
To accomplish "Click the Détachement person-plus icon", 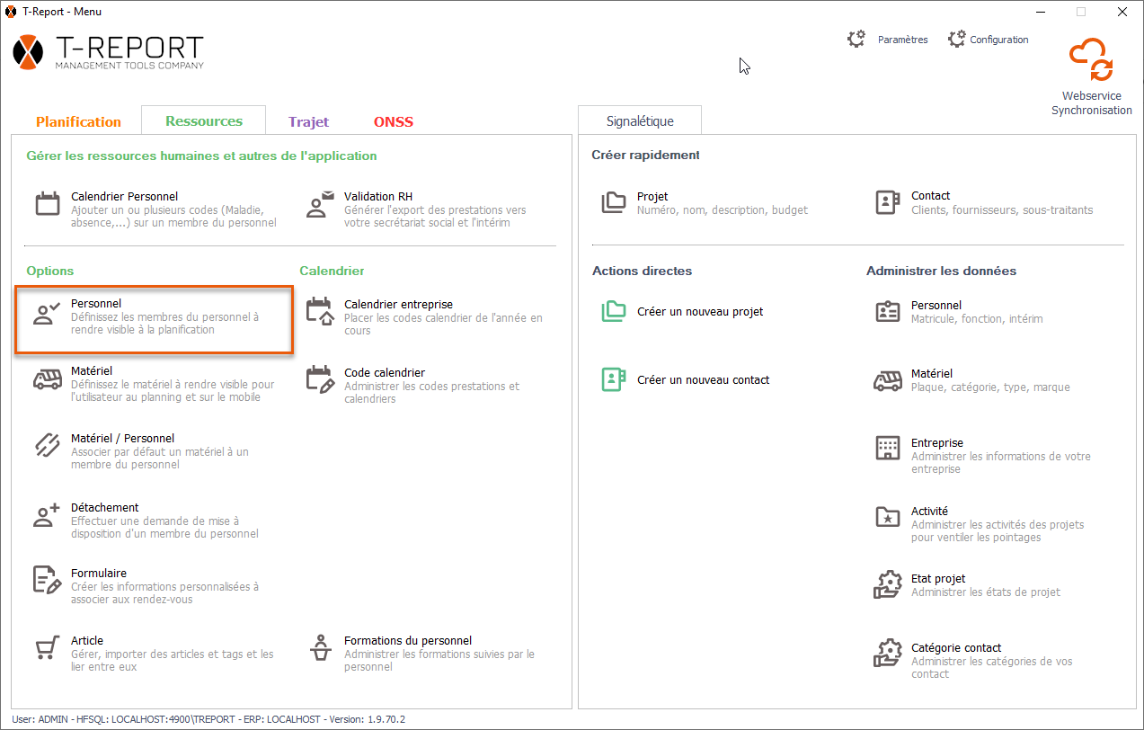I will 48,515.
